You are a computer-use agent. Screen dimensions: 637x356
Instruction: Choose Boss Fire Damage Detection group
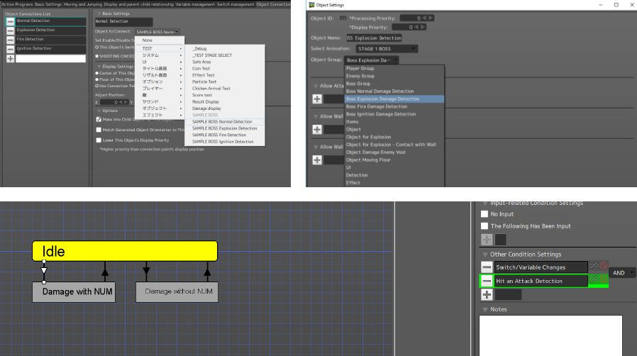(x=381, y=106)
